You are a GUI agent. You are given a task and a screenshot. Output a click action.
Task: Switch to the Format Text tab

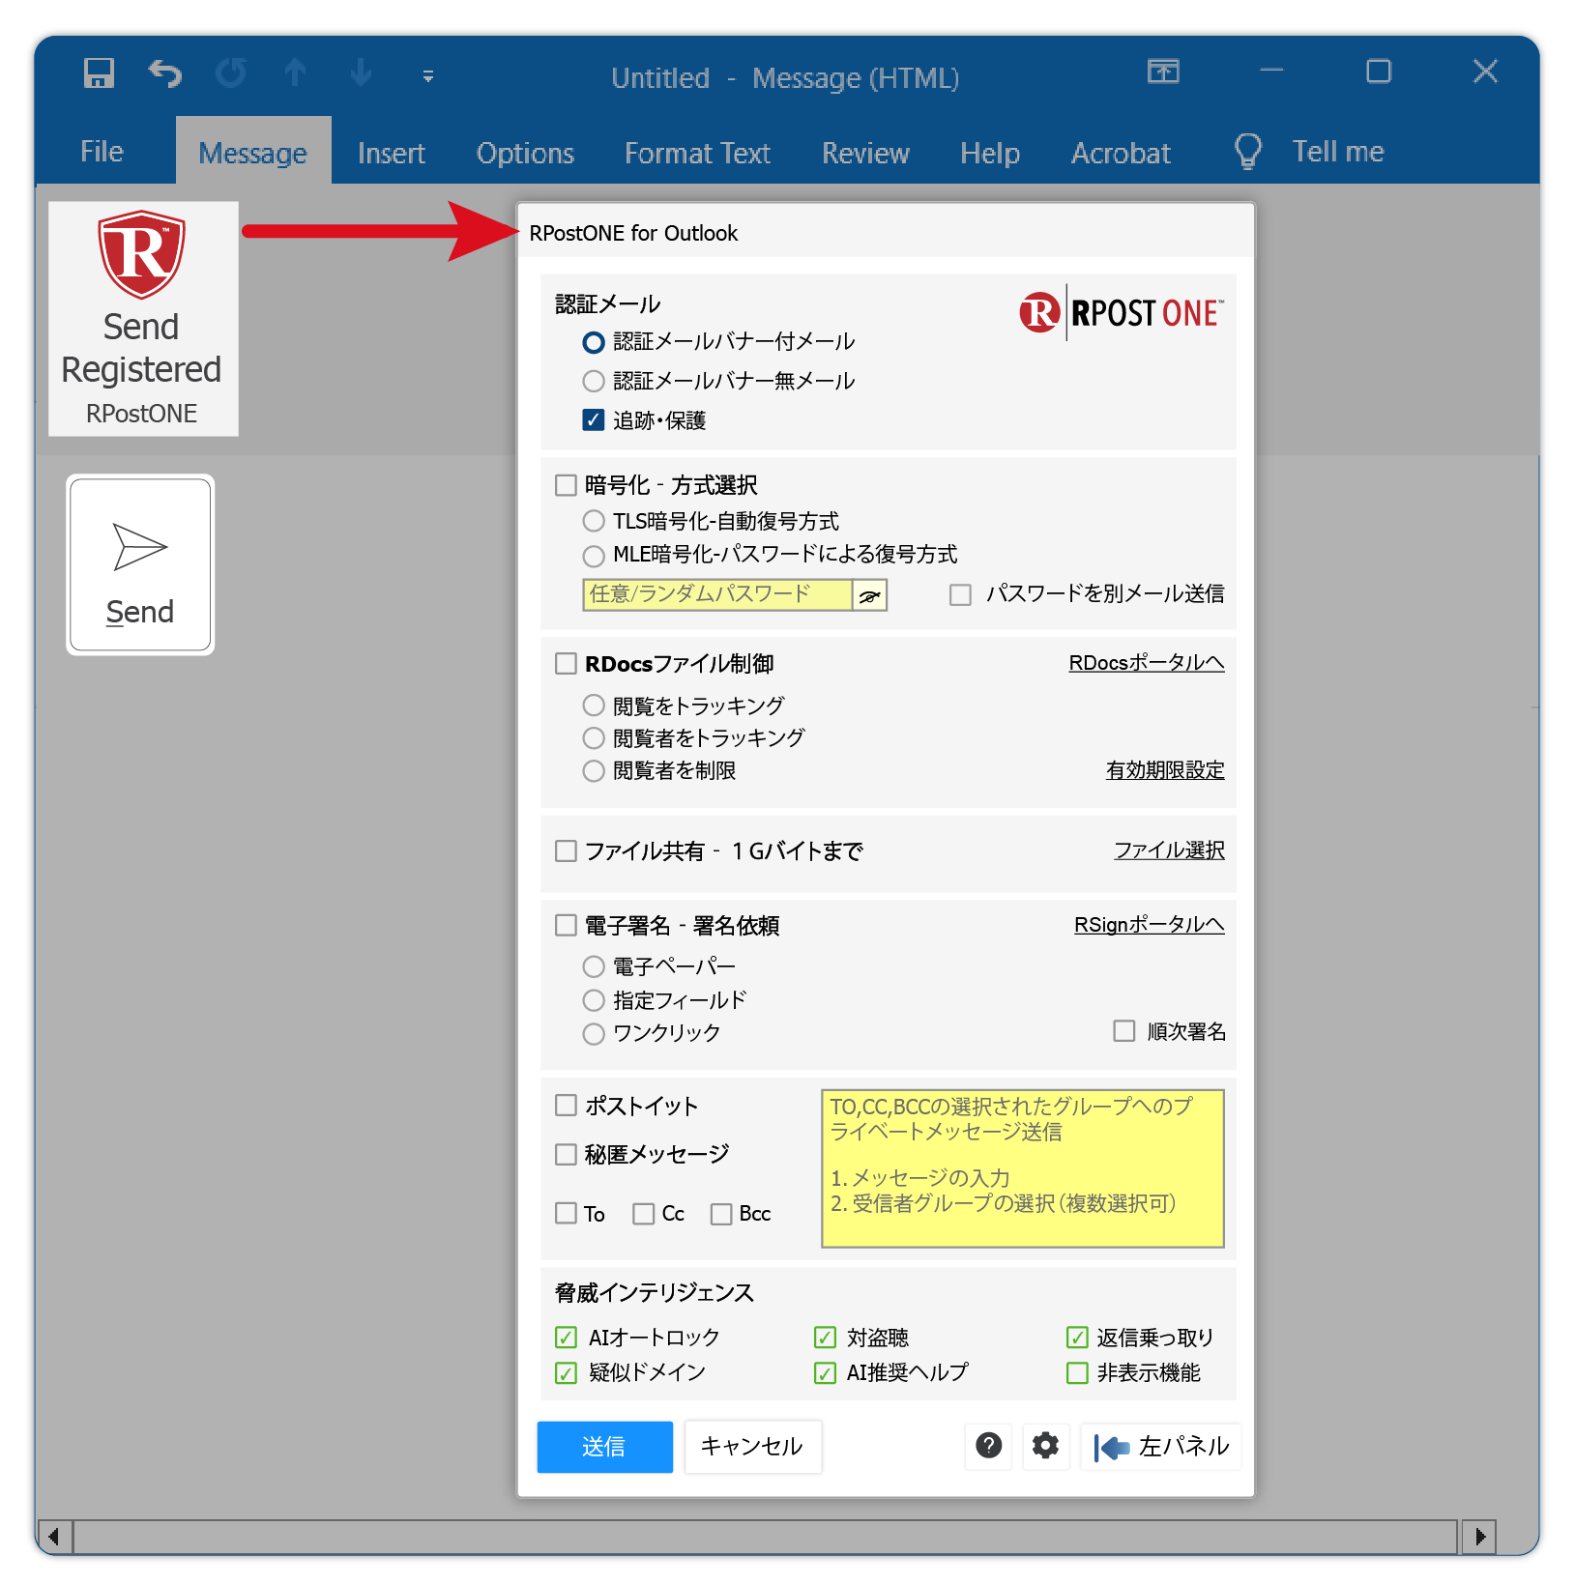(x=697, y=153)
